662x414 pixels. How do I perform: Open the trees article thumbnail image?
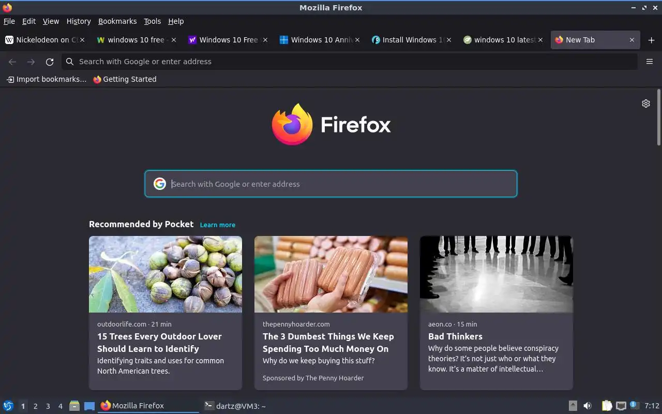point(165,274)
